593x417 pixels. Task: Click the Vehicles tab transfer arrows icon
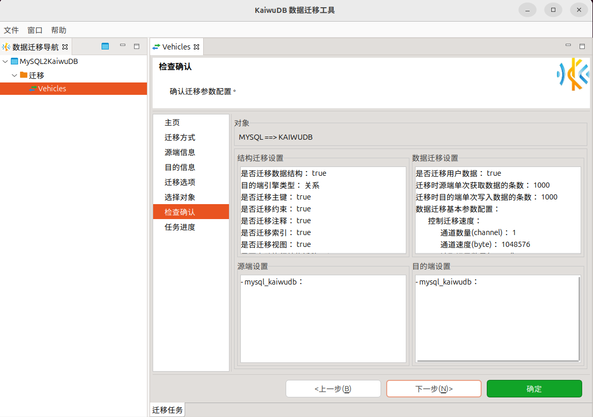pos(156,47)
